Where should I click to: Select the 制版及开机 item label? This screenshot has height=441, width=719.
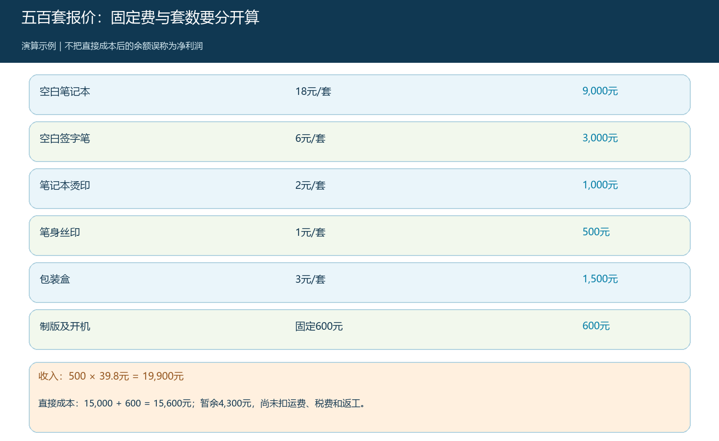(65, 326)
